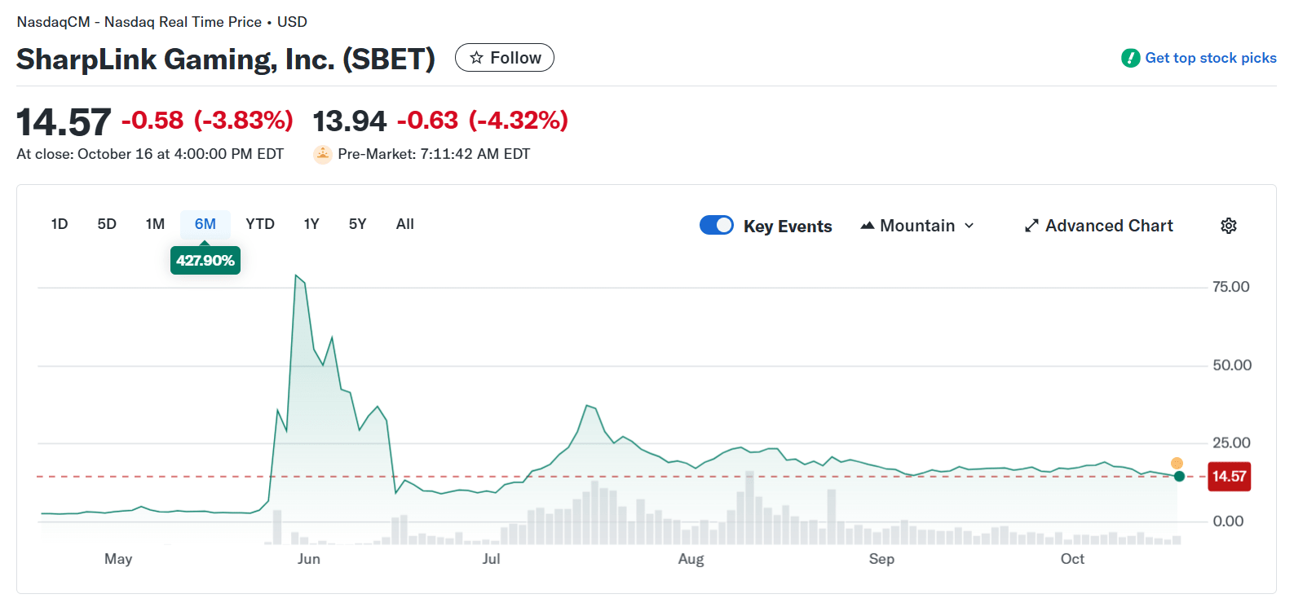Image resolution: width=1294 pixels, height=603 pixels.
Task: Click the 427.90% performance badge
Action: tap(205, 261)
